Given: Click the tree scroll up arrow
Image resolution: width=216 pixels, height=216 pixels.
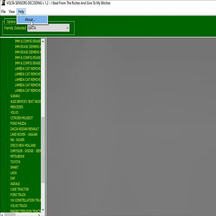Looking at the screenshot, I should tap(43, 42).
